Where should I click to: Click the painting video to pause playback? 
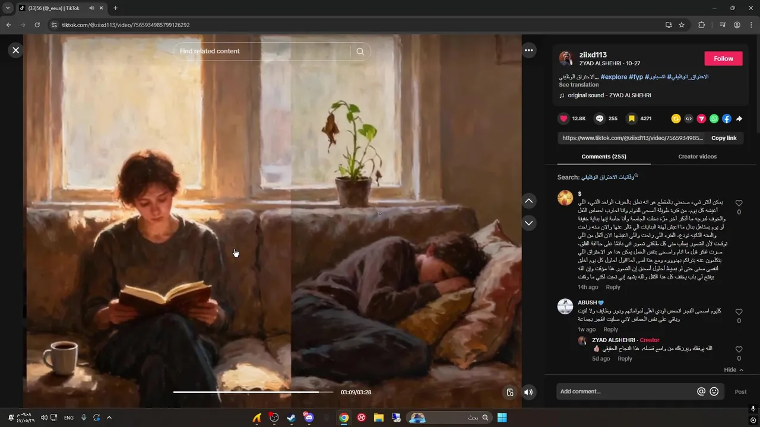[x=273, y=221]
